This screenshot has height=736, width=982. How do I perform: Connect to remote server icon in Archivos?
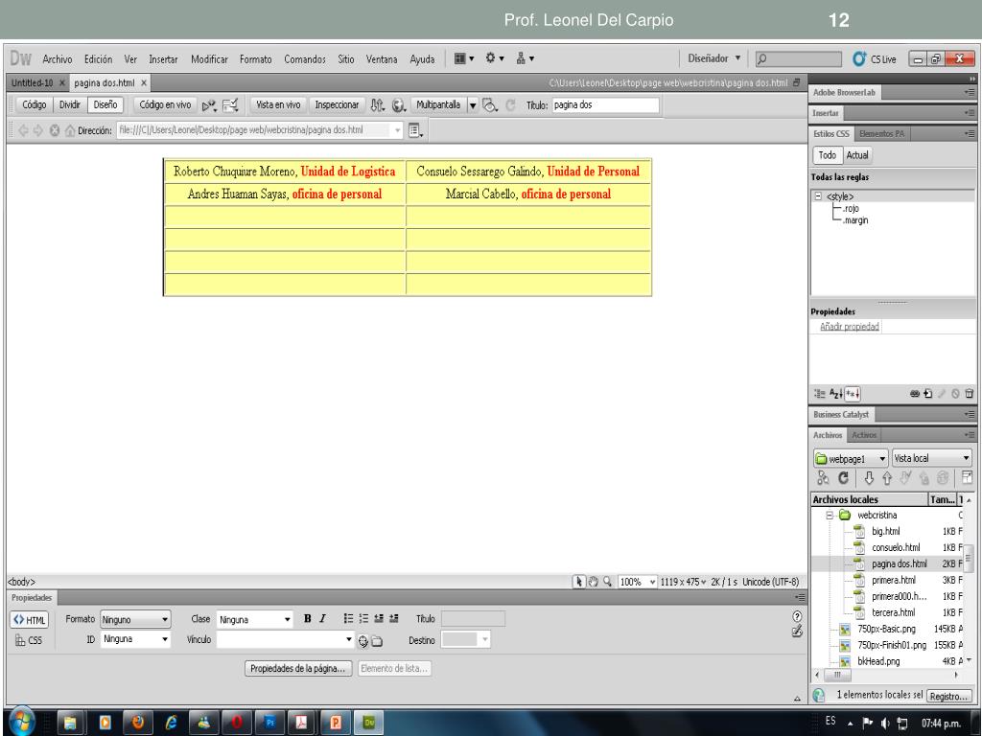tap(823, 478)
